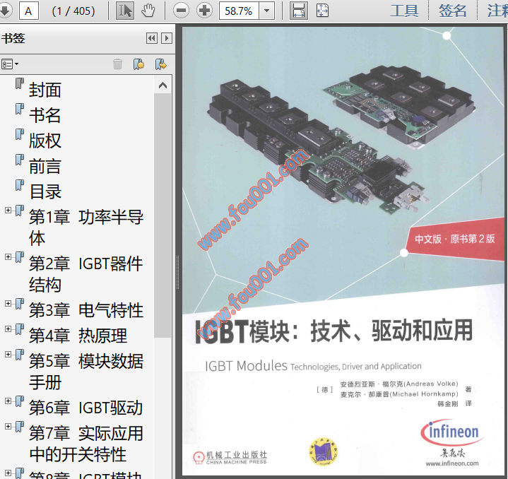Click the 目录 bookmark ribbon icon

20,186
